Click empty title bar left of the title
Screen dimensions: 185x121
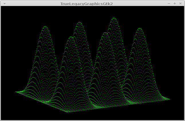(x=32, y=3)
